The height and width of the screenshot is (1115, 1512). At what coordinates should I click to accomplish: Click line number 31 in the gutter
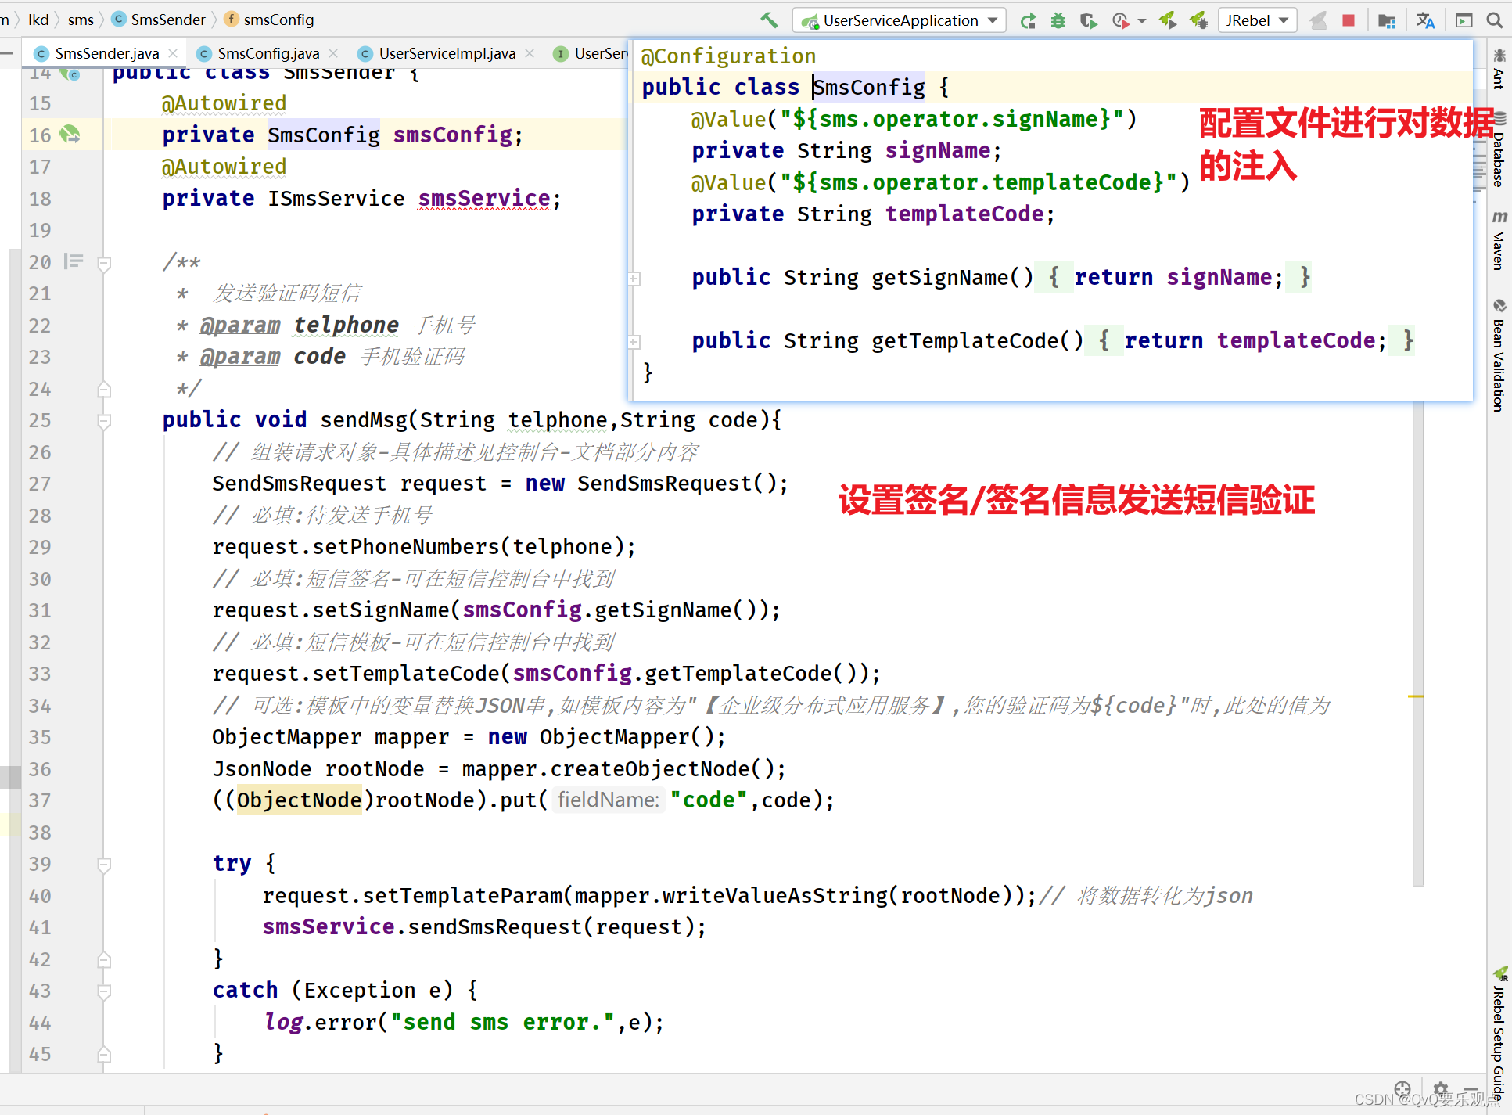[40, 610]
